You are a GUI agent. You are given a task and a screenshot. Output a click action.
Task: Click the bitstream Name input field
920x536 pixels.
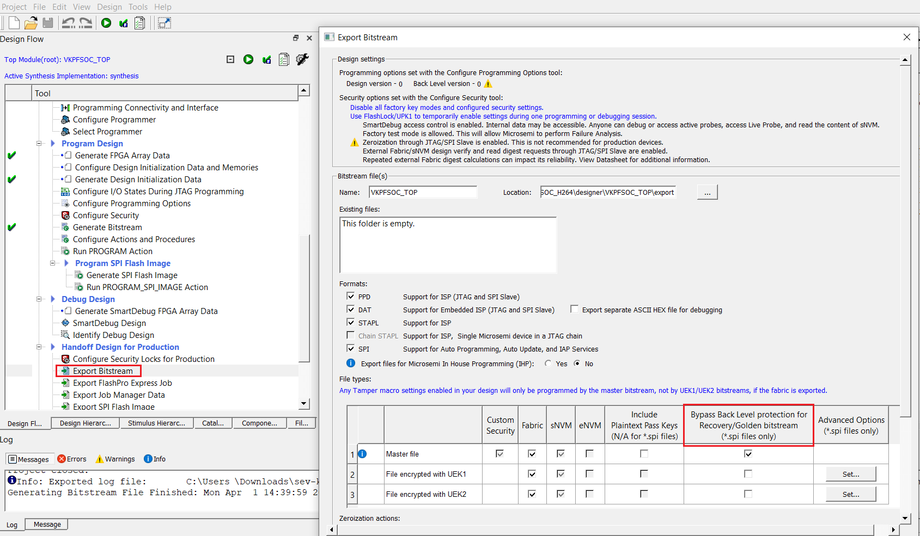pos(423,193)
